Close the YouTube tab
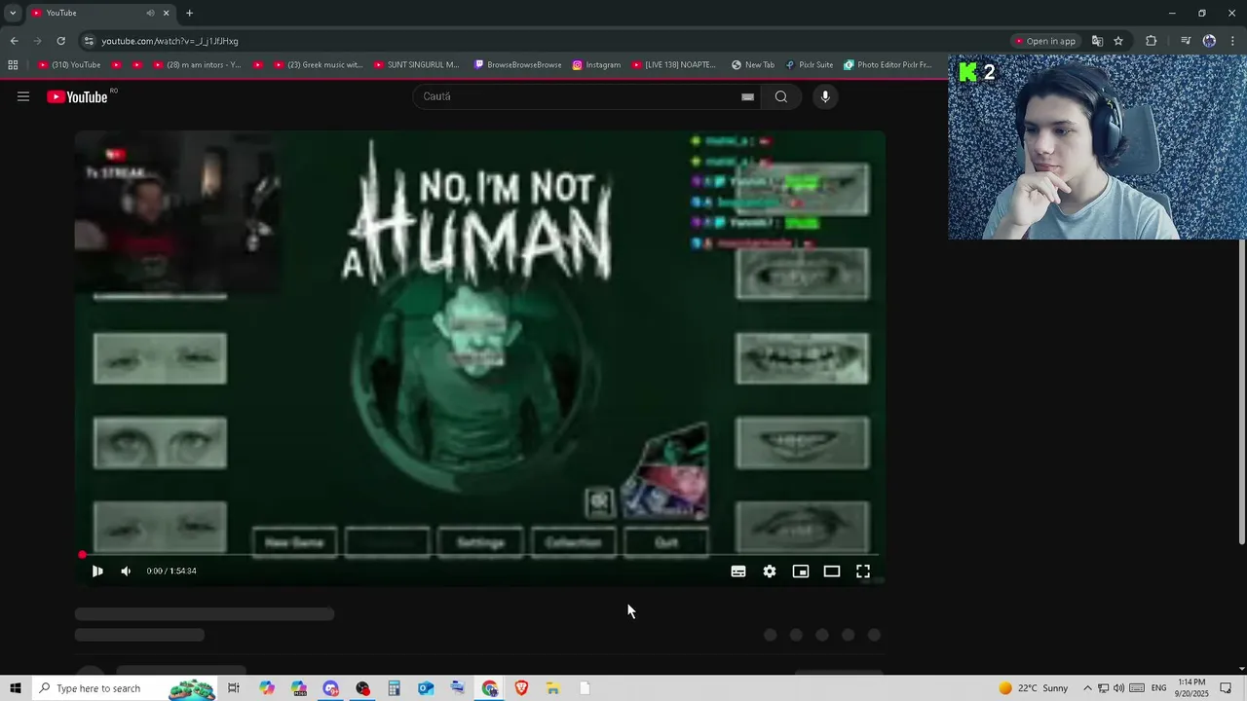 (166, 13)
